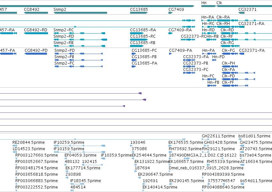Select transcript Clk-RH

tap(223, 24)
